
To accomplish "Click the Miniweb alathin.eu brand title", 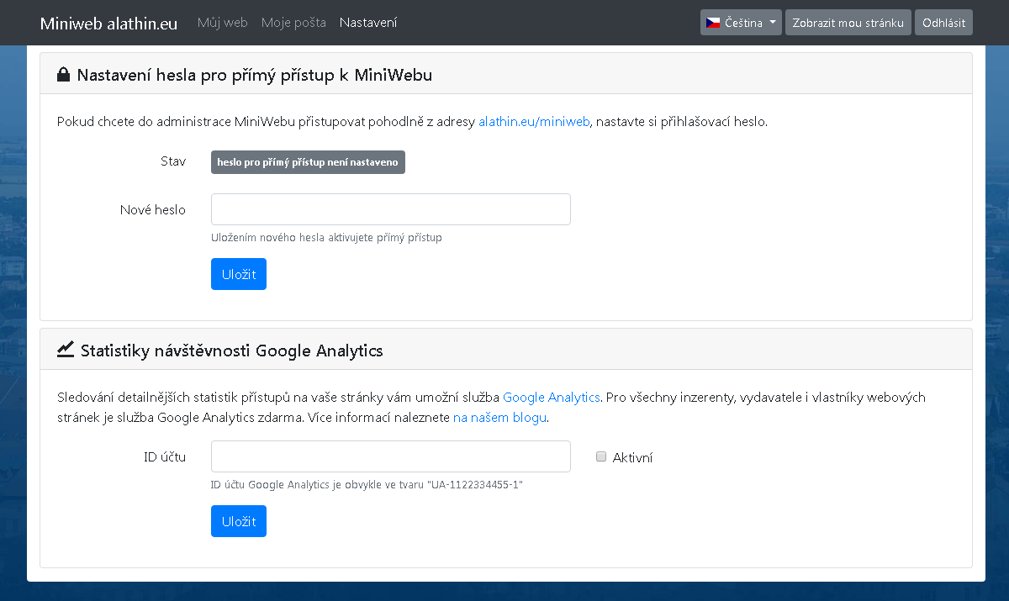I will pos(108,24).
